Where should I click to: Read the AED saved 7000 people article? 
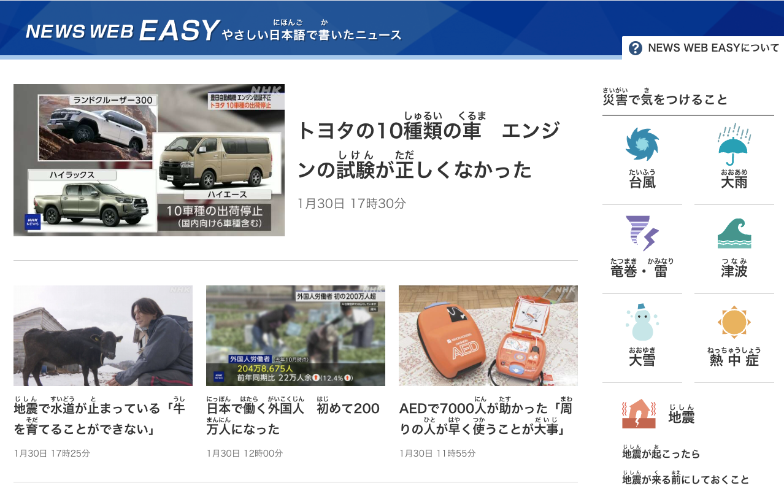pos(486,417)
